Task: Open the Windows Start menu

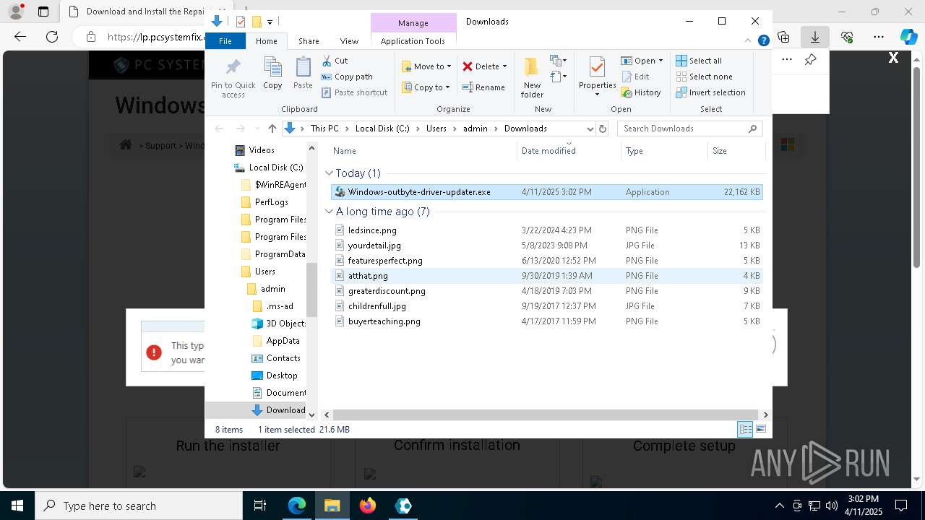Action: 17,506
